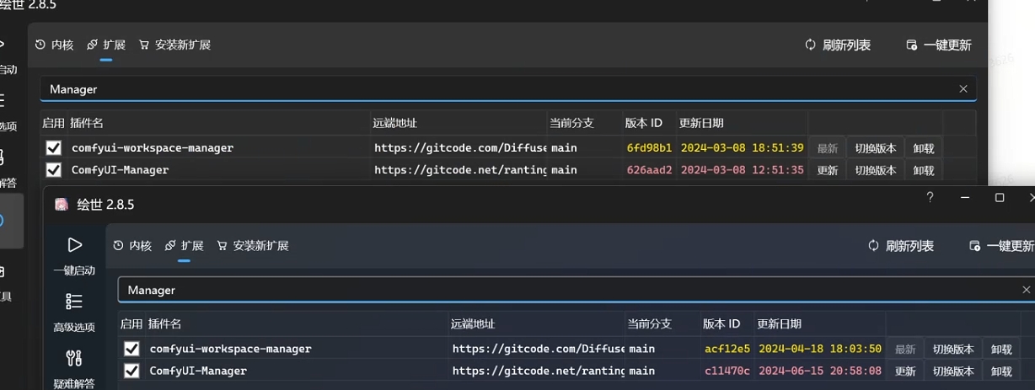Switch to 内核 tab in back window

[55, 45]
